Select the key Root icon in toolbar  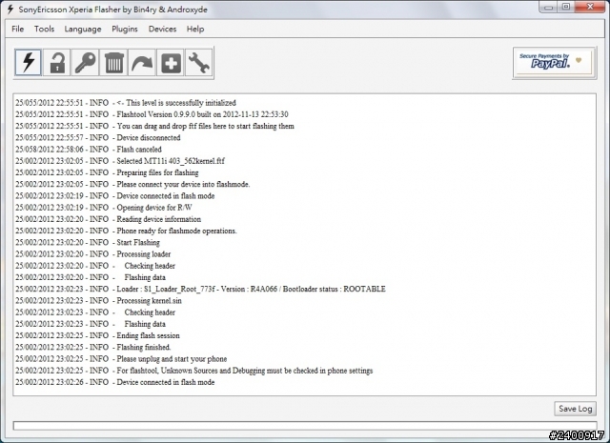pos(85,62)
